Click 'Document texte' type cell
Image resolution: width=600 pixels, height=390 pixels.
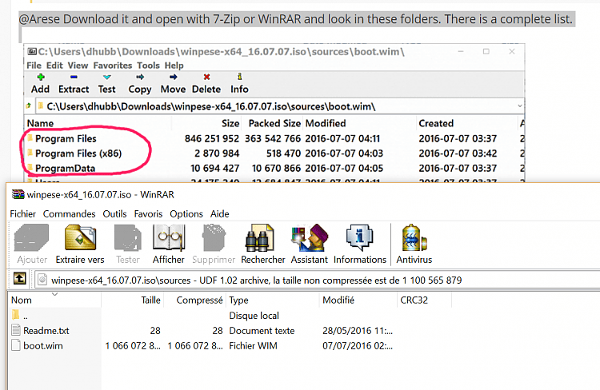click(262, 330)
